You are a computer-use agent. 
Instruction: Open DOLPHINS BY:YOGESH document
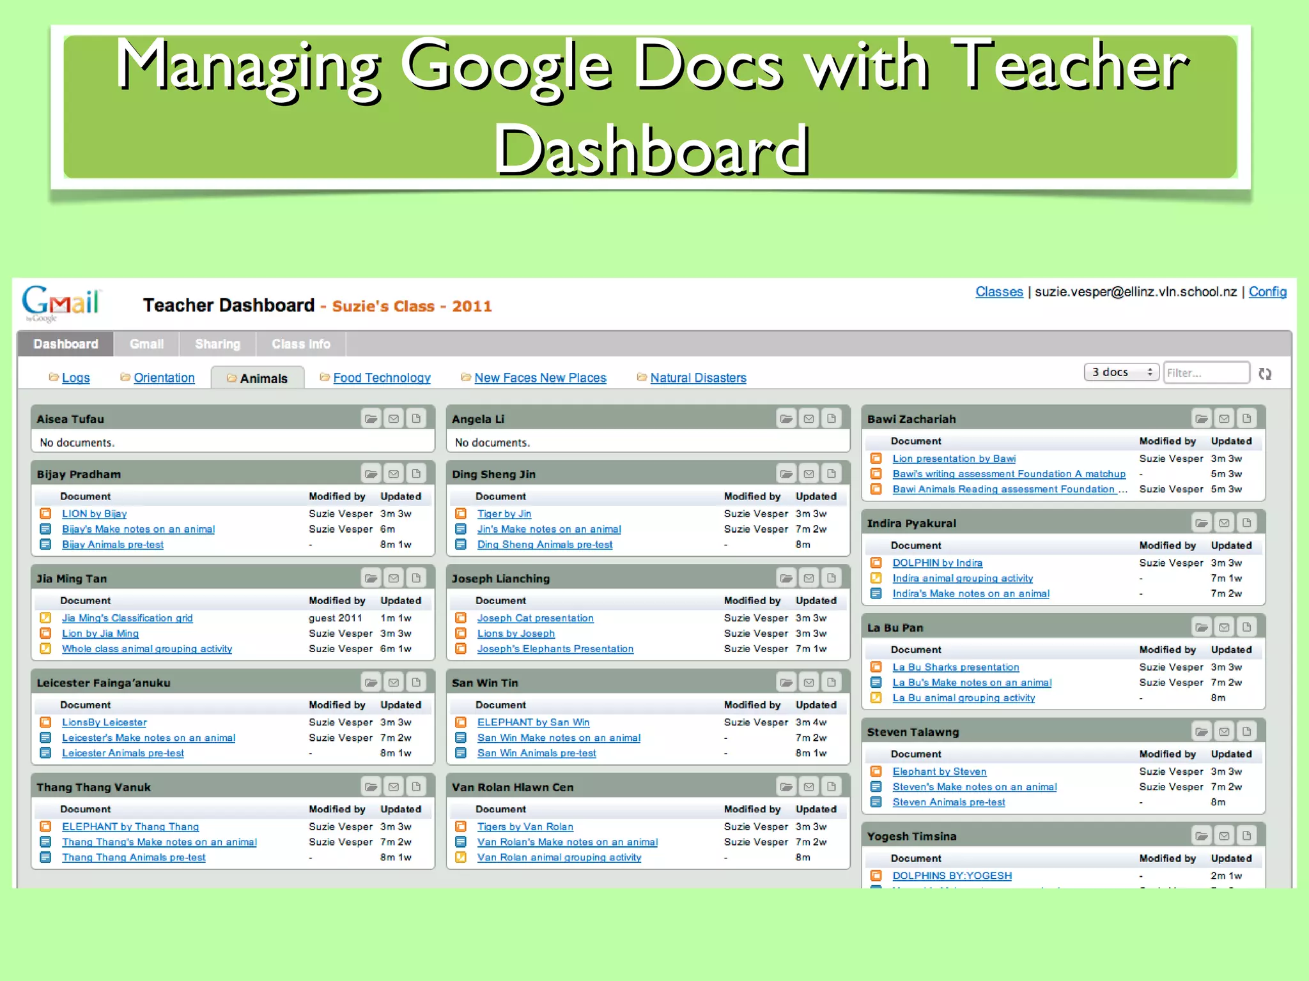(x=952, y=876)
